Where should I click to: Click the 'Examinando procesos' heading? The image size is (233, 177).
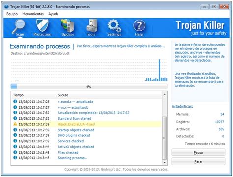pyautogui.click(x=40, y=46)
